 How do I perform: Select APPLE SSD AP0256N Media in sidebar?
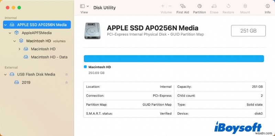click(37, 25)
